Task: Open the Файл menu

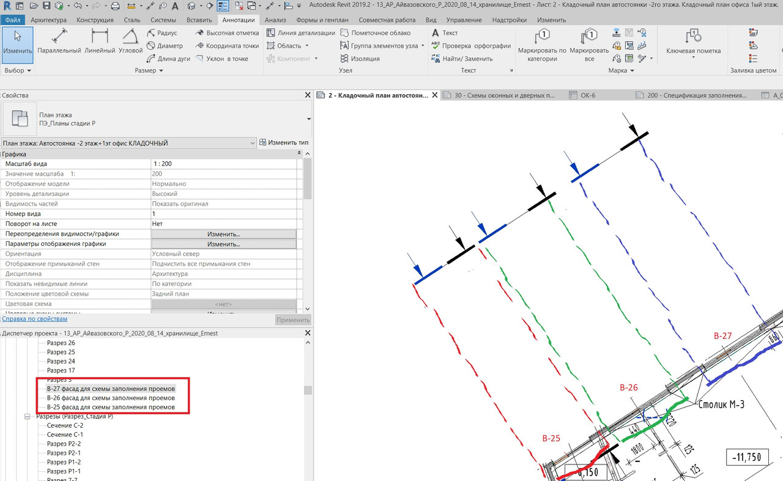Action: (12, 20)
